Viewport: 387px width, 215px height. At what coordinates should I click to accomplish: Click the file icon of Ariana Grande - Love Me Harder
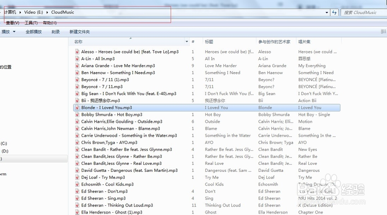point(77,66)
